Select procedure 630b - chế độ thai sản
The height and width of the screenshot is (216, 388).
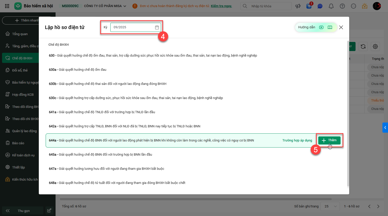195,84
